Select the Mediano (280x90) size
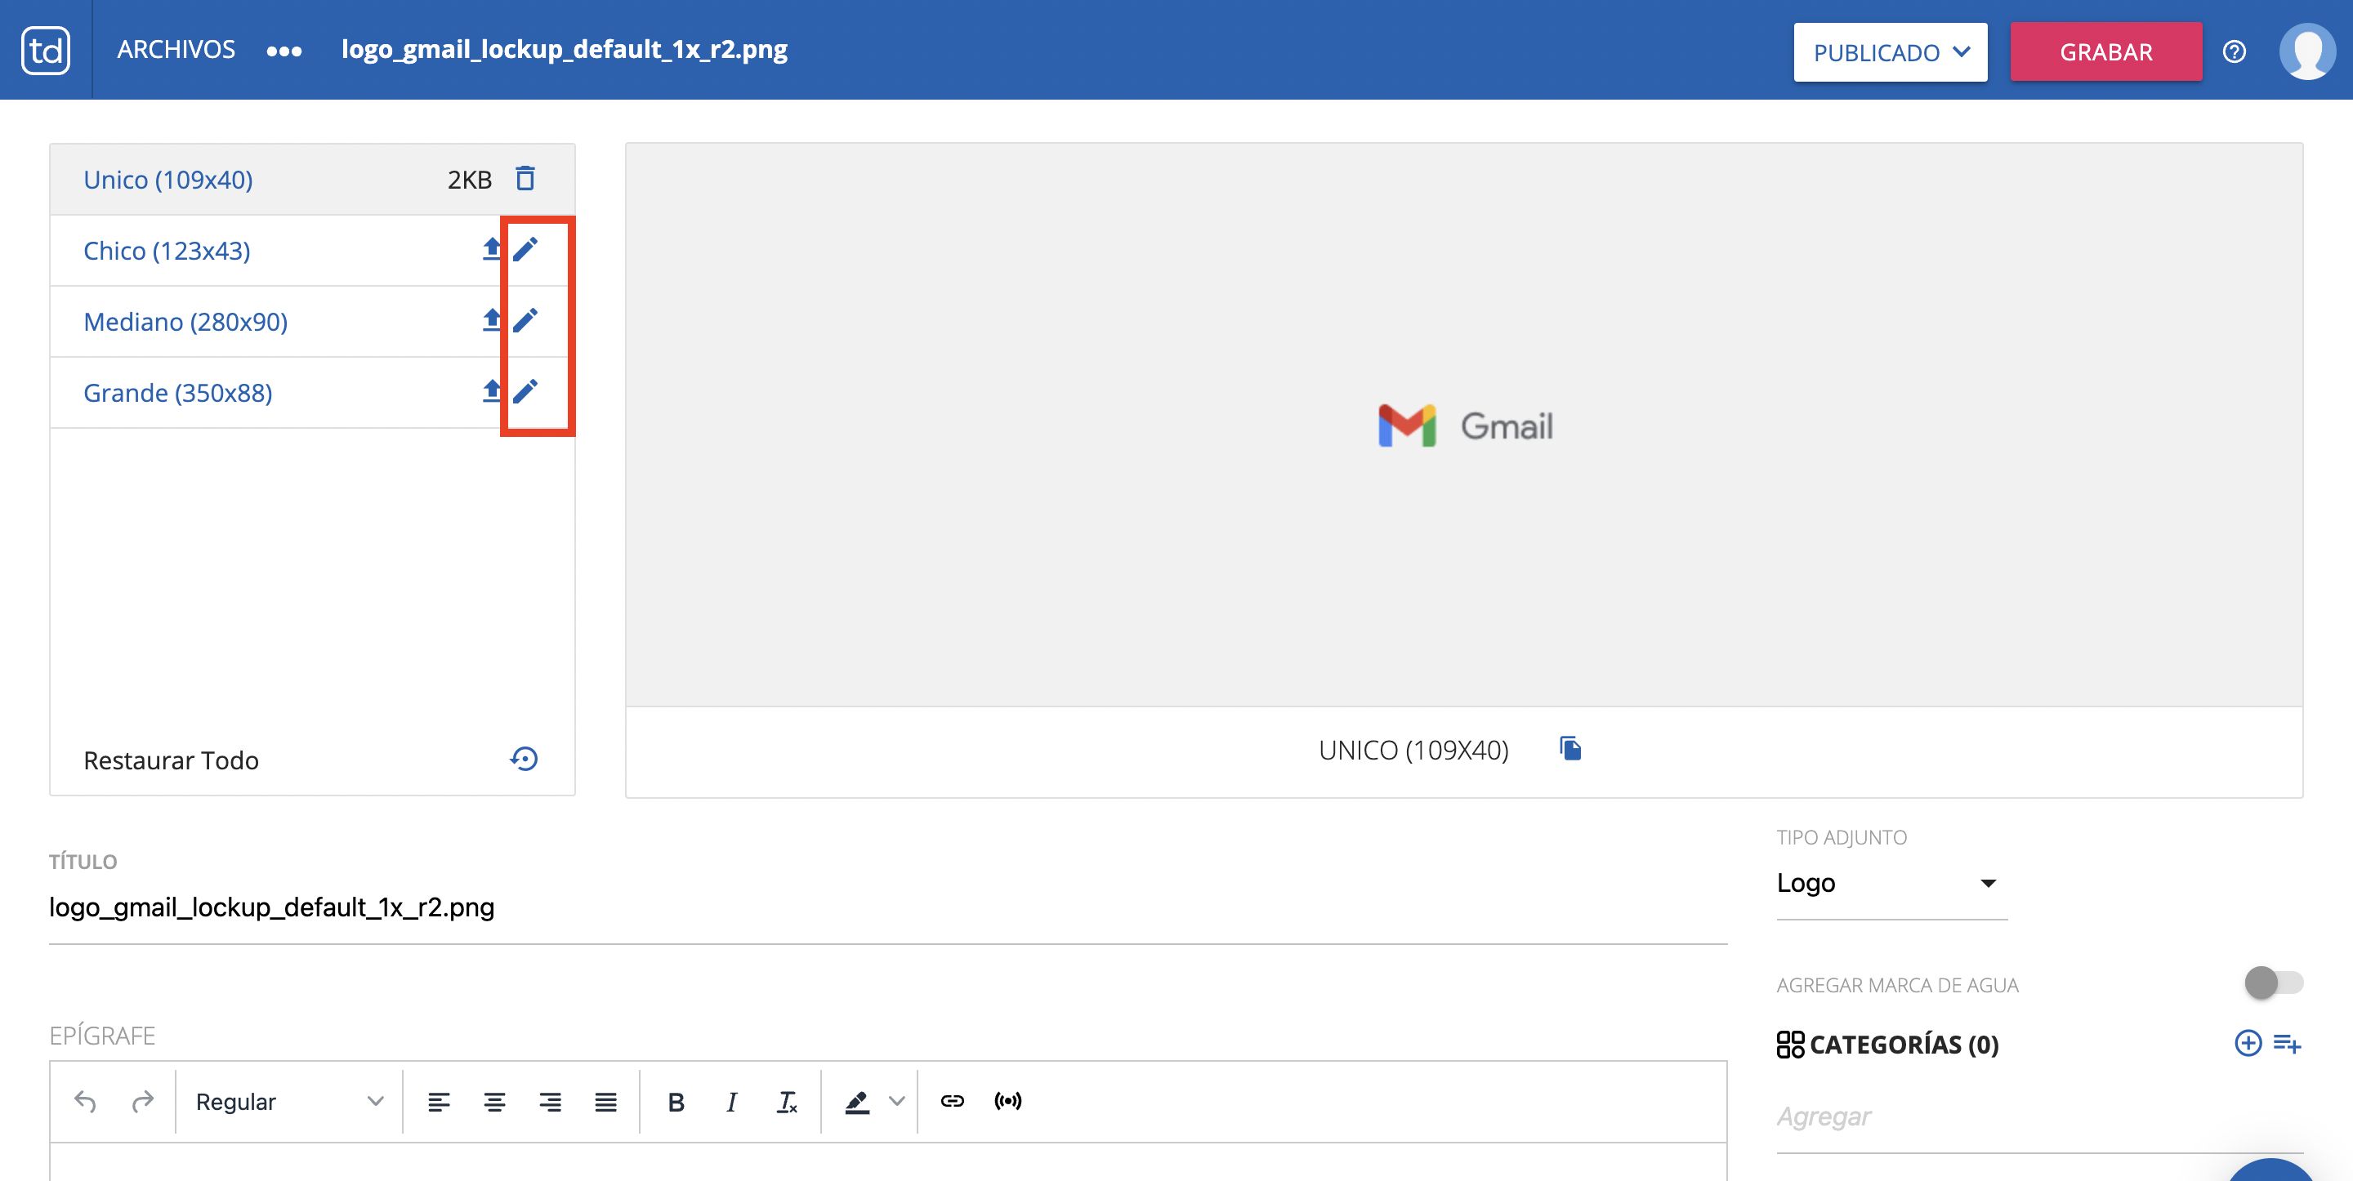This screenshot has height=1181, width=2353. (185, 323)
